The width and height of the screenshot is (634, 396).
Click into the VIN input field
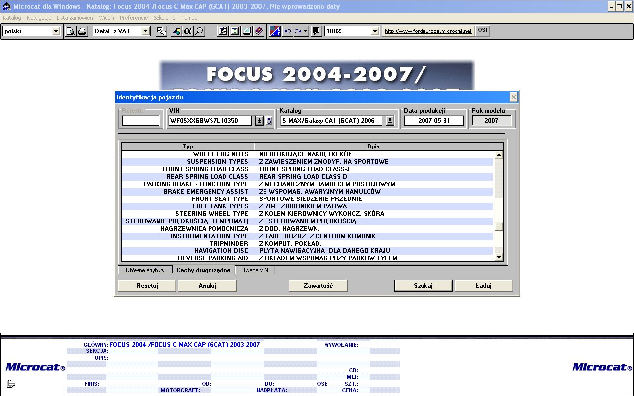point(211,121)
